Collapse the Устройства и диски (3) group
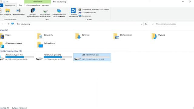194x109 pixels. pyautogui.click(x=11, y=51)
